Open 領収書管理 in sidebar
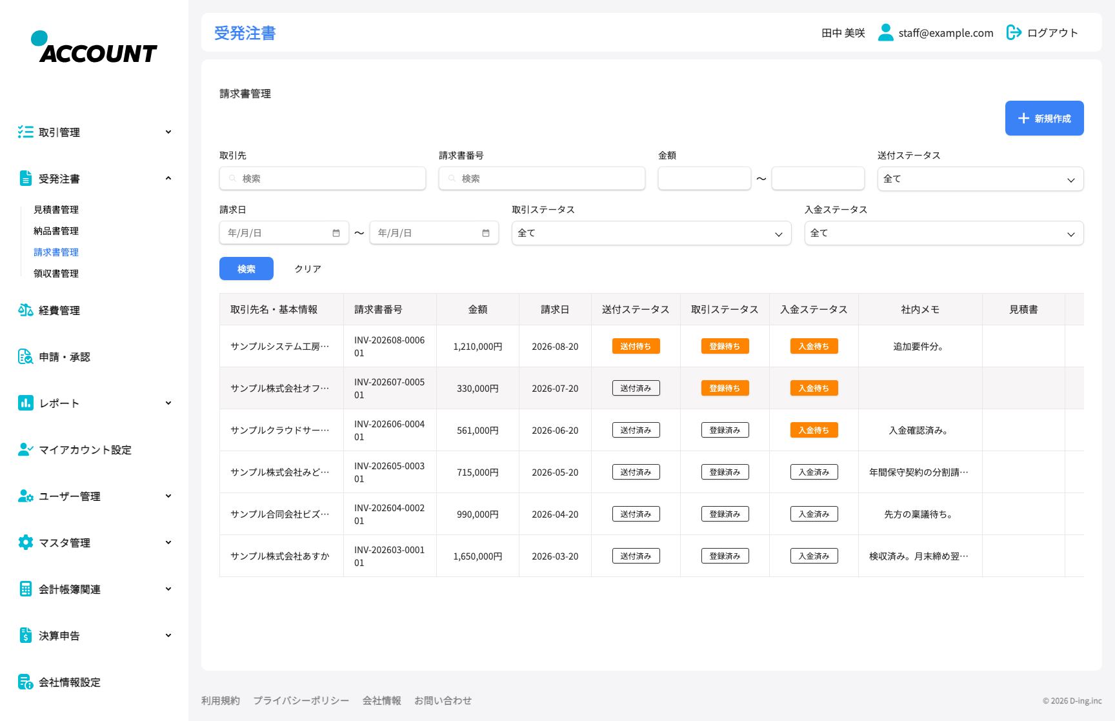 [x=56, y=274]
